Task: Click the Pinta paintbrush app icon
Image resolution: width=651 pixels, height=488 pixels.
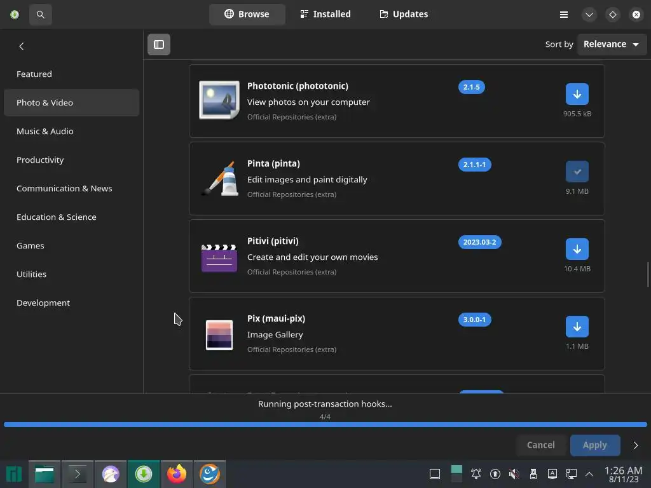Action: tap(219, 178)
